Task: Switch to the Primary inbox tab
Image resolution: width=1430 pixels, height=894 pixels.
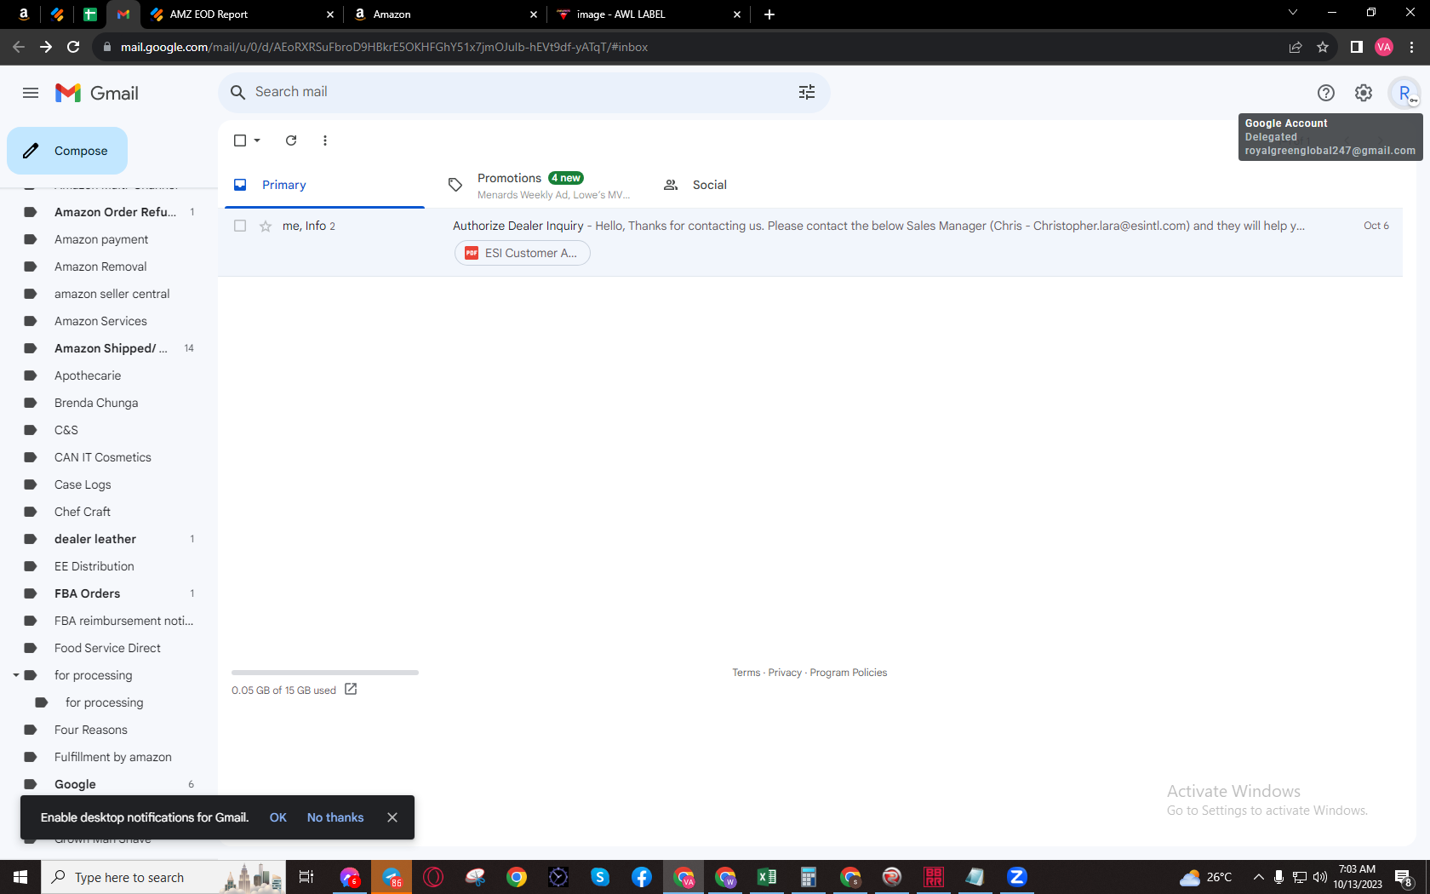Action: pos(324,185)
